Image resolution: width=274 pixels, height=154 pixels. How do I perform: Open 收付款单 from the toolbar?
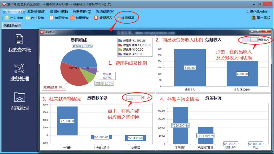[28, 18]
